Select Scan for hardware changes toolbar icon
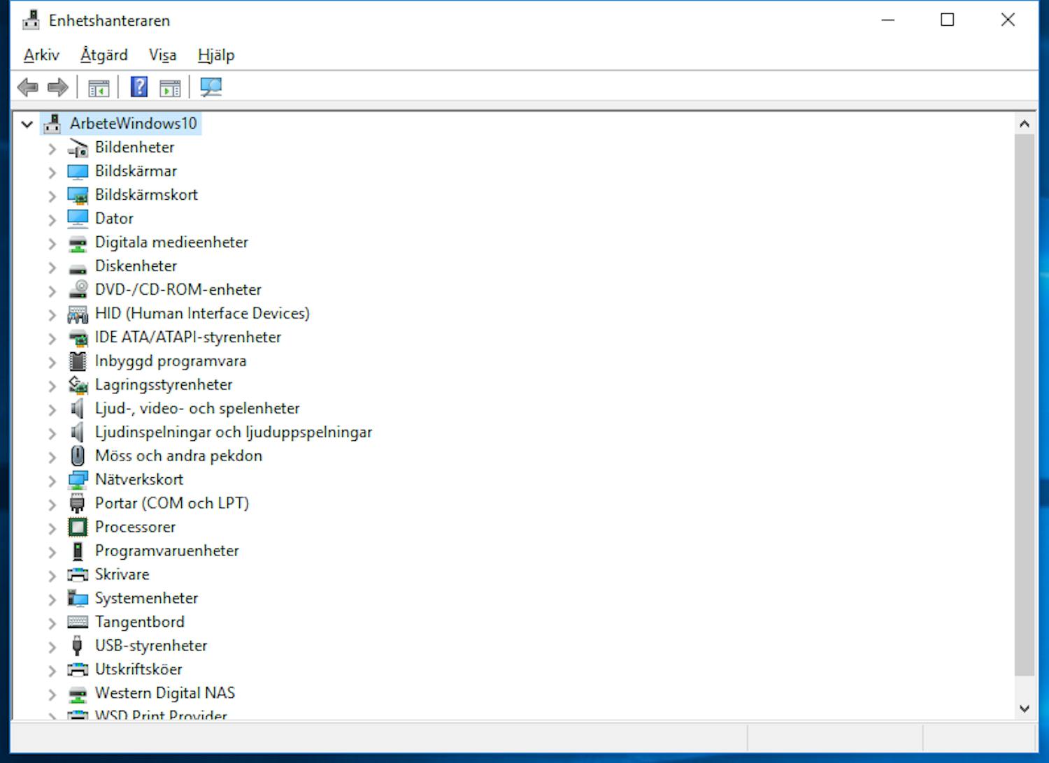This screenshot has height=763, width=1049. pyautogui.click(x=210, y=87)
